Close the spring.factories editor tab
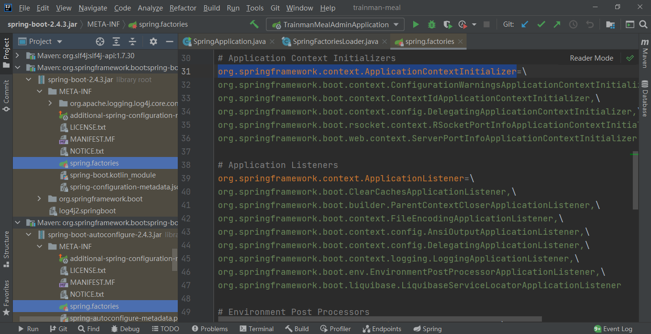Image resolution: width=651 pixels, height=334 pixels. pyautogui.click(x=460, y=42)
